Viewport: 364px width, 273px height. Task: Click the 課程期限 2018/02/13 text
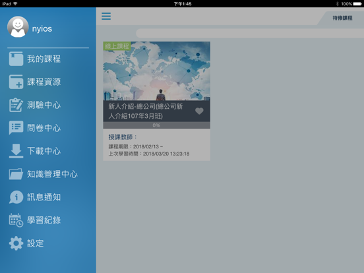(x=136, y=146)
